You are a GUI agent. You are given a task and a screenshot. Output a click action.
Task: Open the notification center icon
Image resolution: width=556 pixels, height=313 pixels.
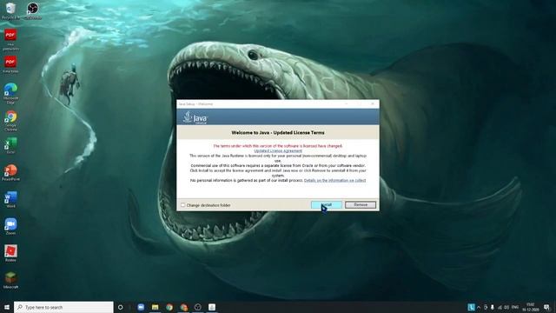(546, 307)
